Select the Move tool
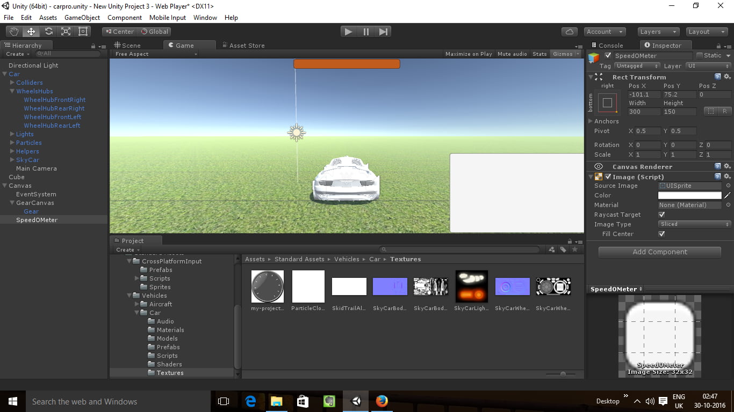The height and width of the screenshot is (412, 734). (31, 31)
